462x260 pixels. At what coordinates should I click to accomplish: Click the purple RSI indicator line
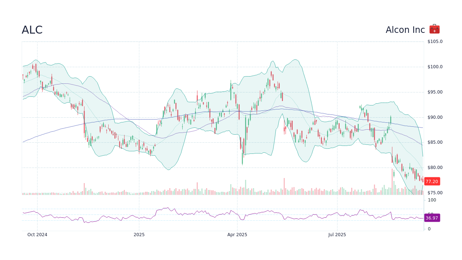(x=166, y=208)
